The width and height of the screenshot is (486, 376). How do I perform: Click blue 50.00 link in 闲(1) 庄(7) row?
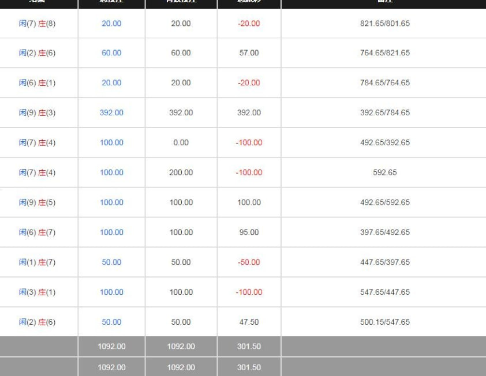(111, 262)
